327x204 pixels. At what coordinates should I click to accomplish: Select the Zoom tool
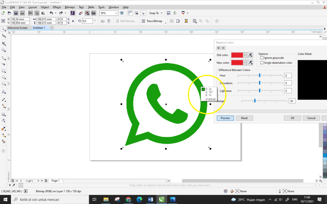click(x=4, y=50)
